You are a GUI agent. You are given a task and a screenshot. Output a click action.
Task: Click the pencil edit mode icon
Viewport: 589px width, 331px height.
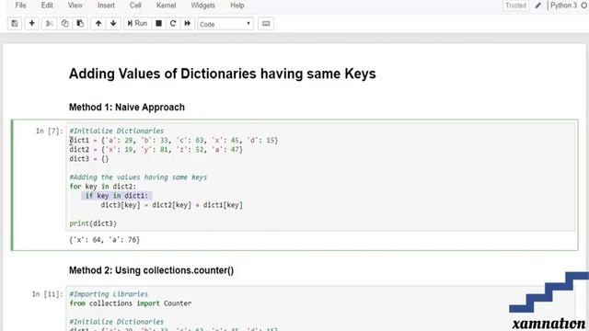tap(538, 6)
